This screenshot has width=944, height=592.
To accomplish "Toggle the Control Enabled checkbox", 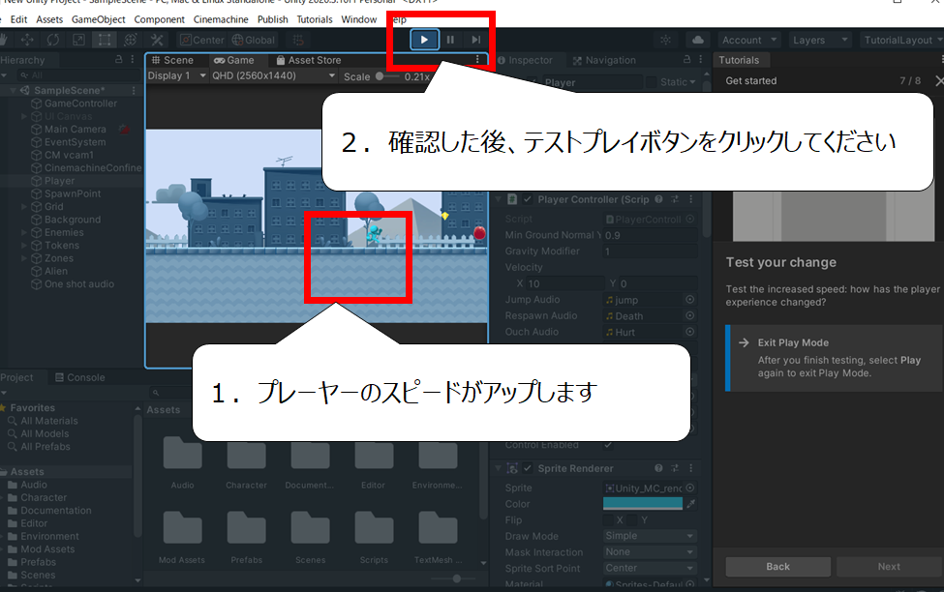I will [608, 445].
